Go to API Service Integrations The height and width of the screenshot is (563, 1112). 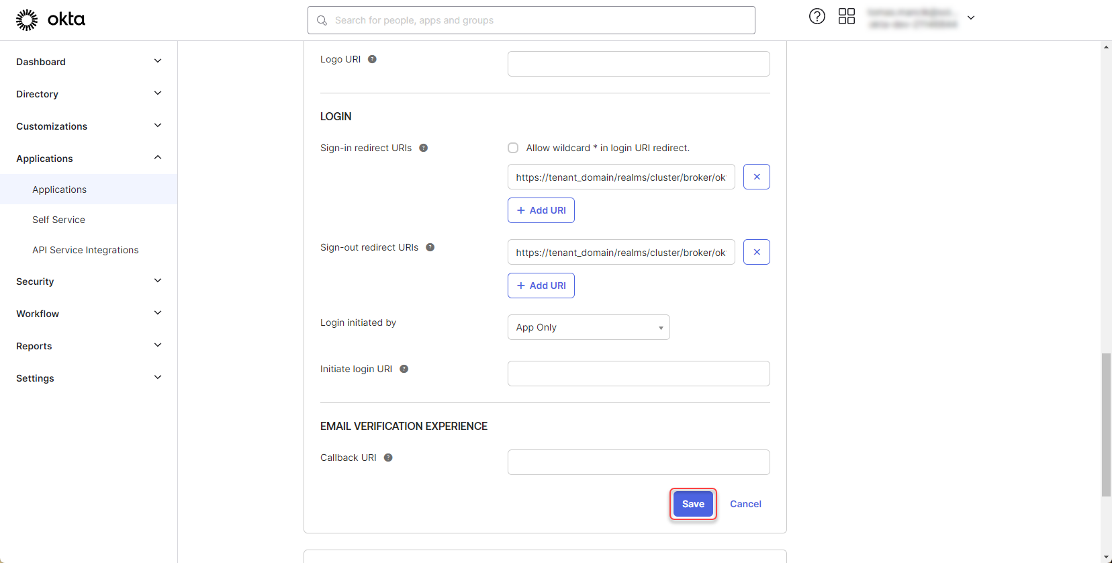[85, 250]
